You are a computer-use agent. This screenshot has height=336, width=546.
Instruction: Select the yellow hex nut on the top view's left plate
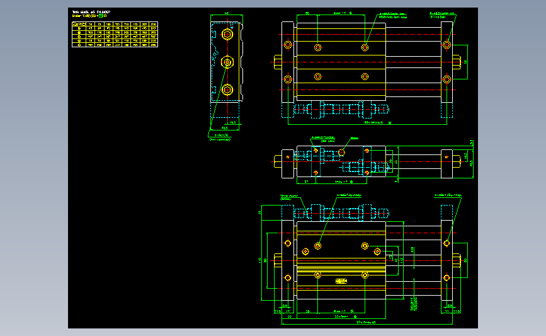click(x=278, y=62)
